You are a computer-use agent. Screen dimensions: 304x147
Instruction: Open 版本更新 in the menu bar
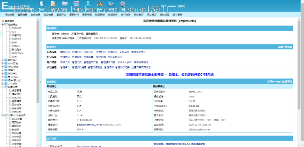click(x=177, y=15)
